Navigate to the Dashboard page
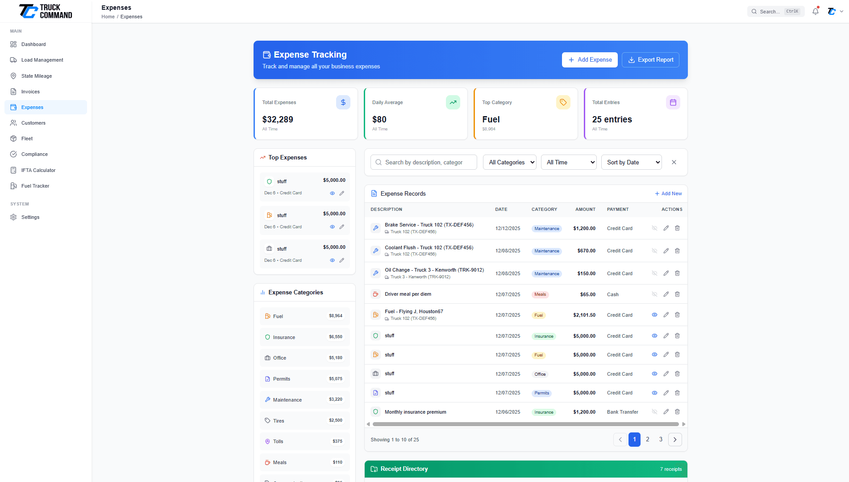The image size is (849, 482). click(x=33, y=44)
